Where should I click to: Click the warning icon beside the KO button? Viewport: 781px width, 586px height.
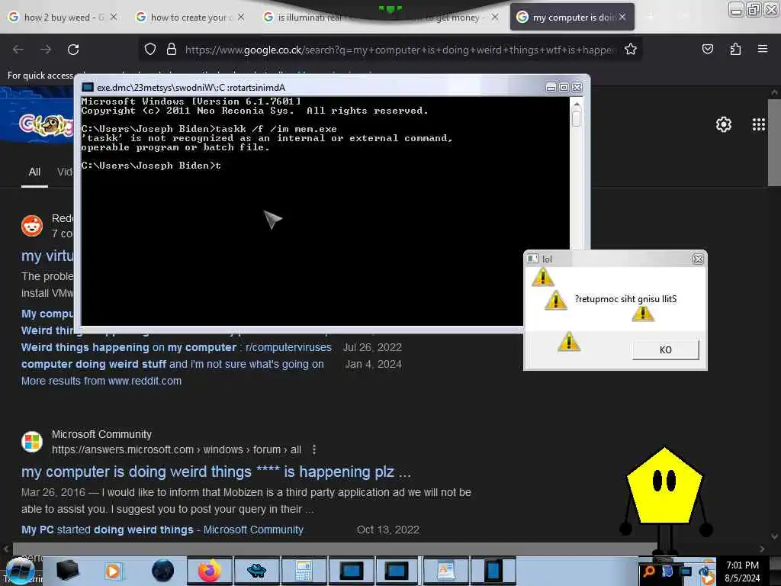point(569,342)
